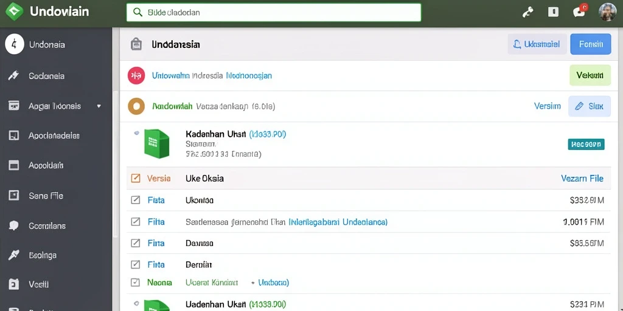This screenshot has height=311, width=623.
Task: Open the wrench tools icon in header
Action: tap(527, 12)
